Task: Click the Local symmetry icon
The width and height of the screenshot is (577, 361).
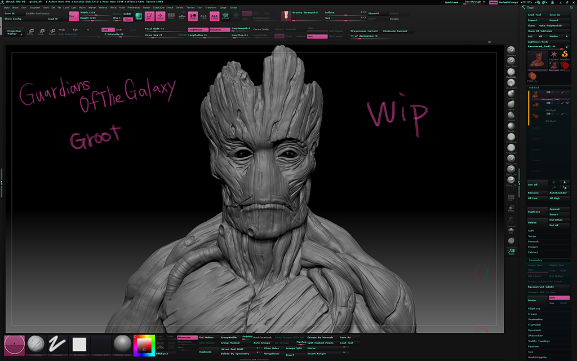Action: click(x=193, y=16)
